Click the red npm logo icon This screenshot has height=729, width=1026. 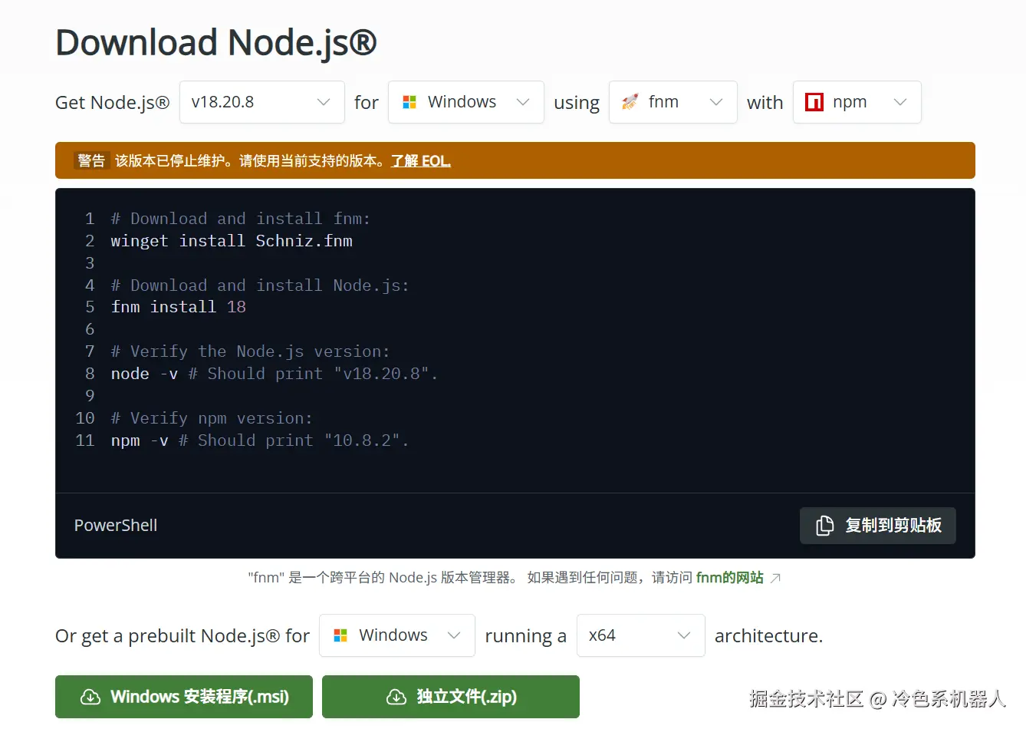[x=814, y=102]
